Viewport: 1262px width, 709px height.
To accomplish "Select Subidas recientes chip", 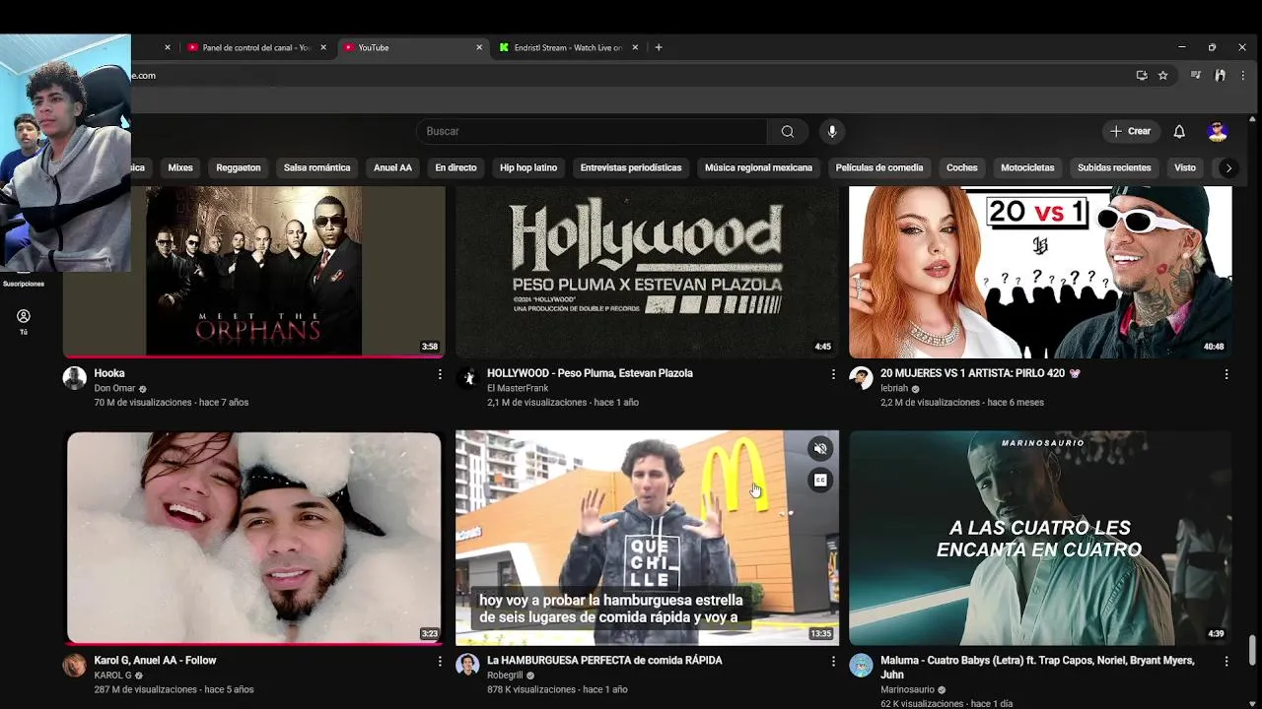I will [x=1114, y=167].
